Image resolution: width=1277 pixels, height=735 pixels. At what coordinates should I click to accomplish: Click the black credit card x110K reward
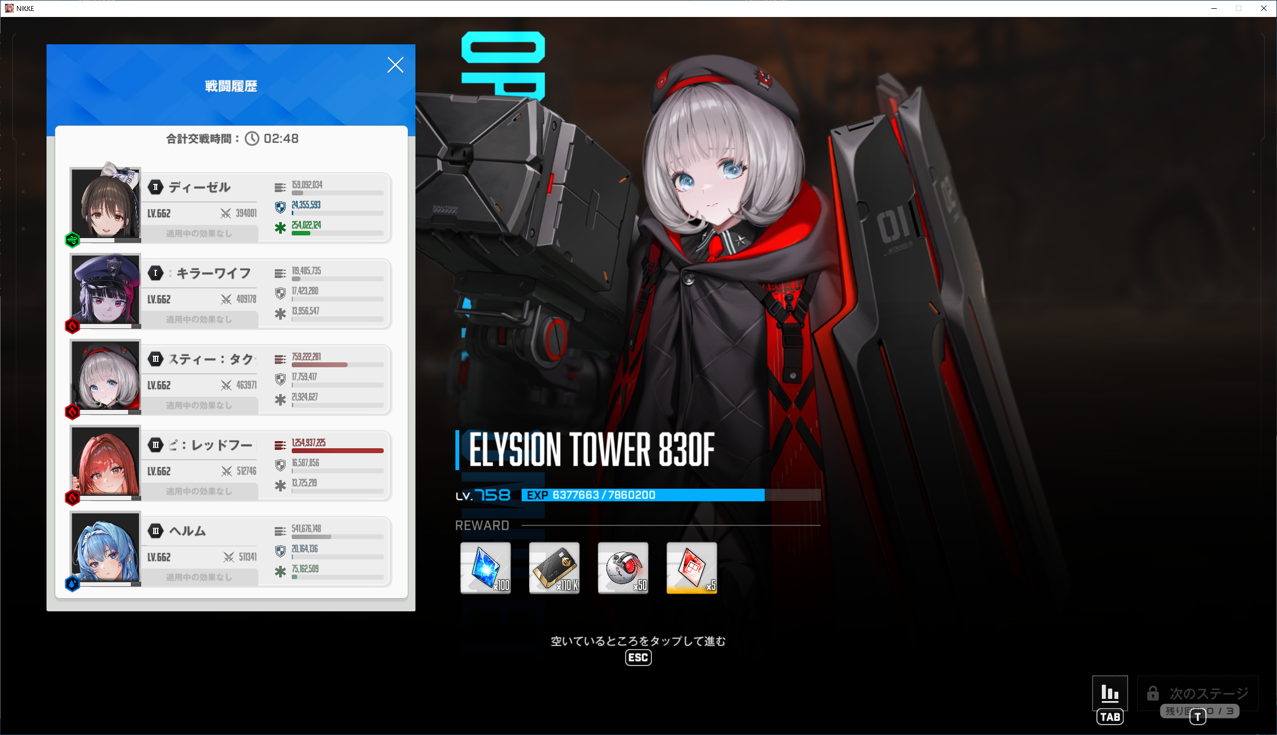[x=554, y=568]
